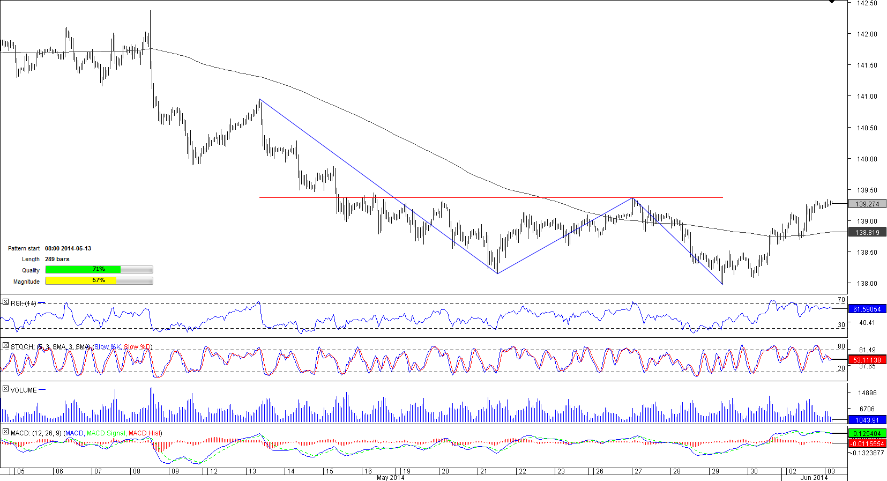Click the RSI 30 oversold level label

[x=841, y=325]
